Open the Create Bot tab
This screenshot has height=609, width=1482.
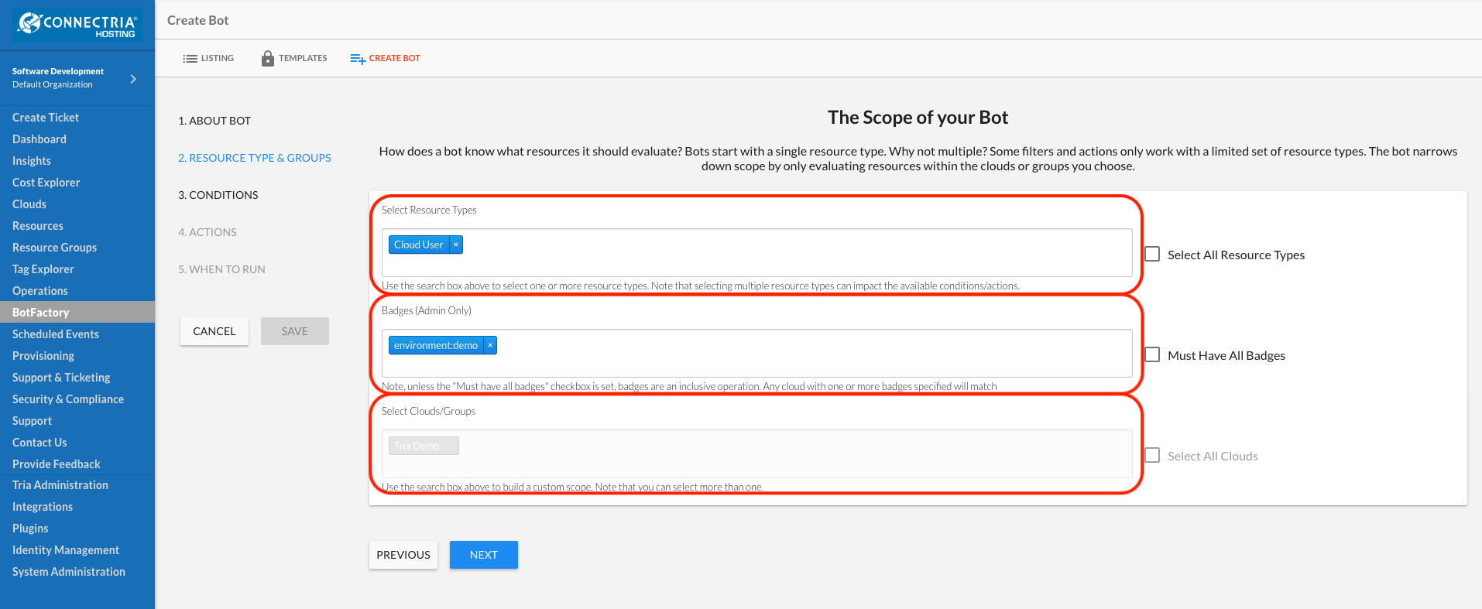[x=385, y=58]
